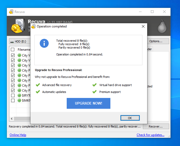
Task: Open the Options… button
Action: tap(158, 41)
